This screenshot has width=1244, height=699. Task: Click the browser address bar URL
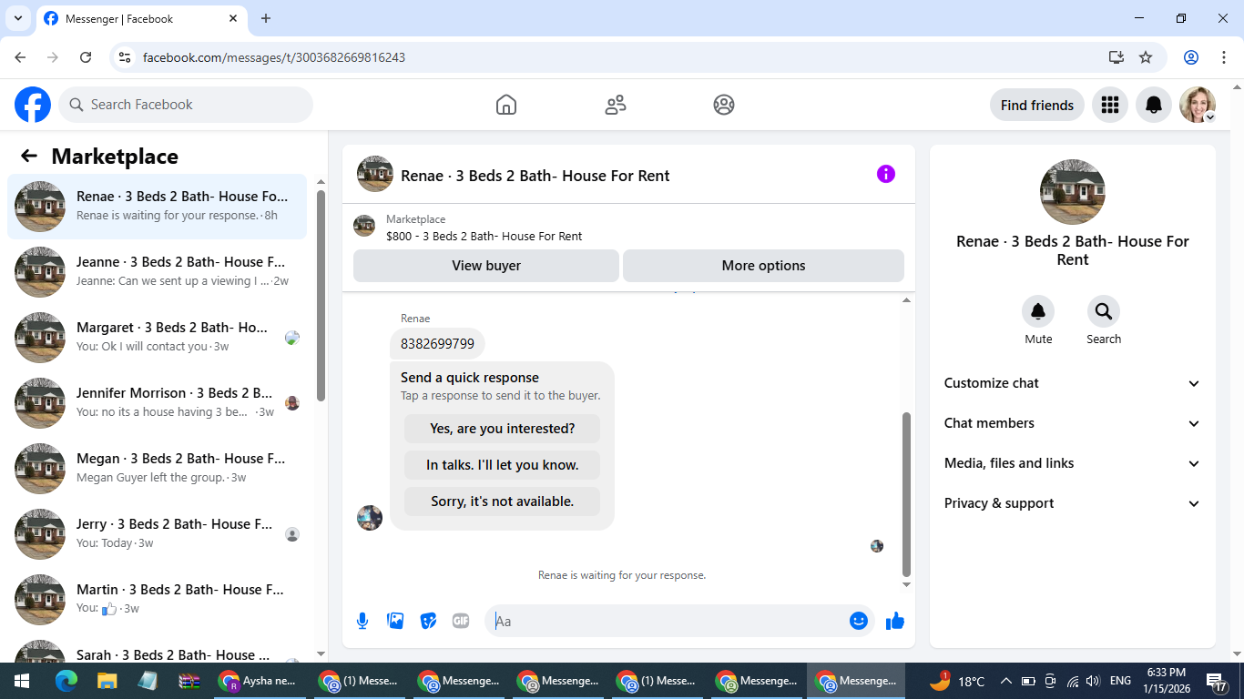(x=274, y=57)
